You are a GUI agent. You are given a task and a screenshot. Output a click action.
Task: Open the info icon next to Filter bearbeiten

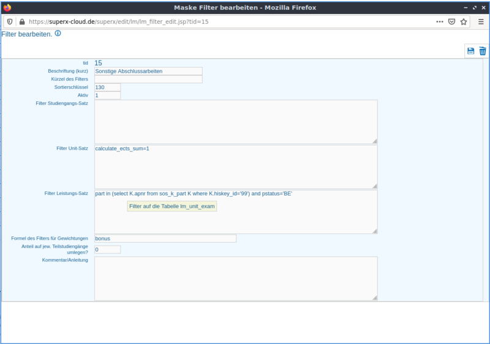[x=58, y=34]
